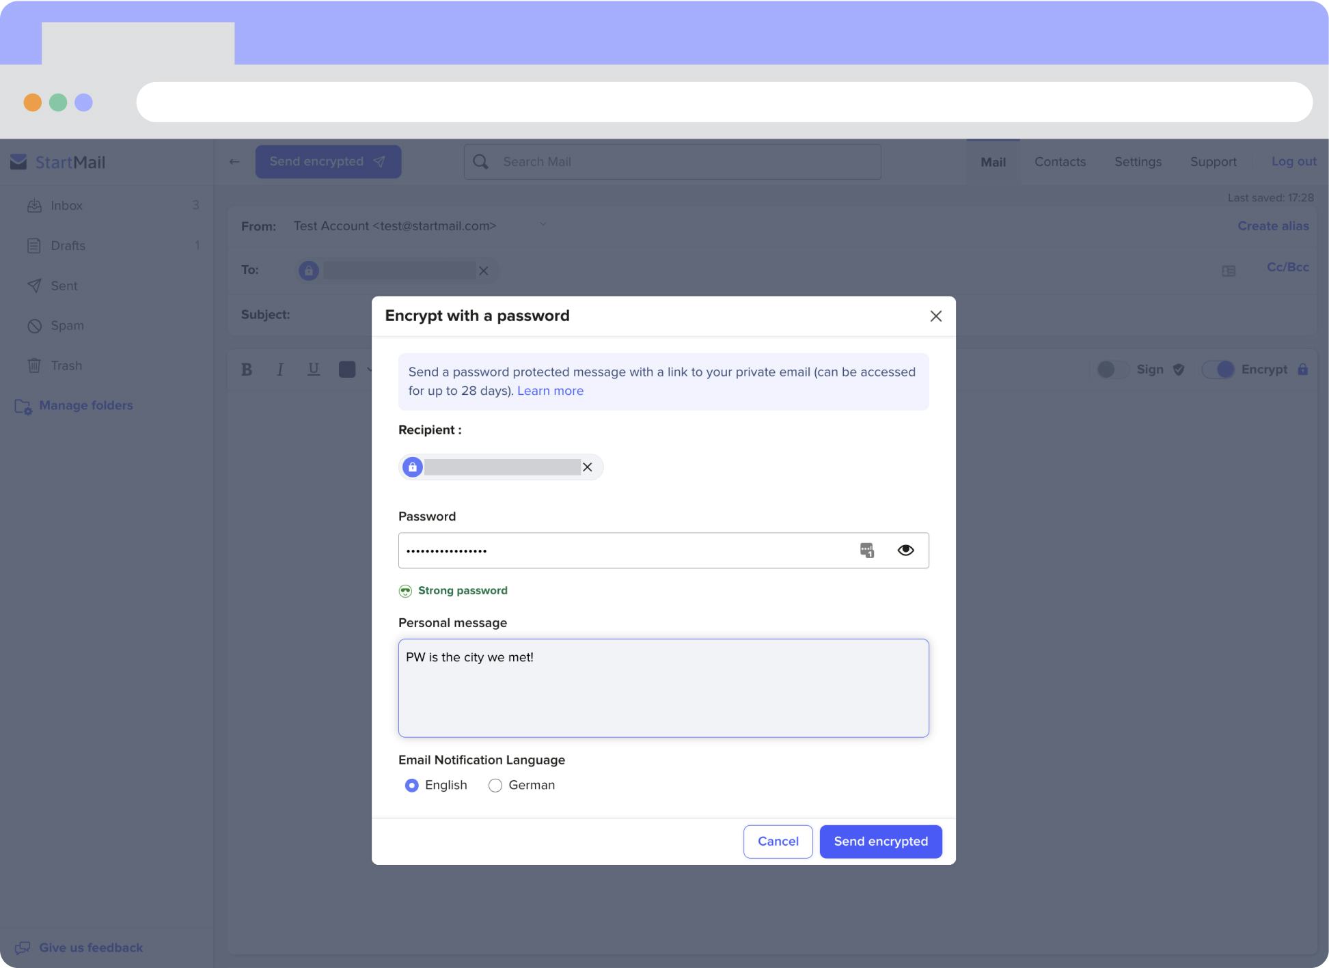Click the Learn more link
The width and height of the screenshot is (1329, 968).
click(550, 390)
